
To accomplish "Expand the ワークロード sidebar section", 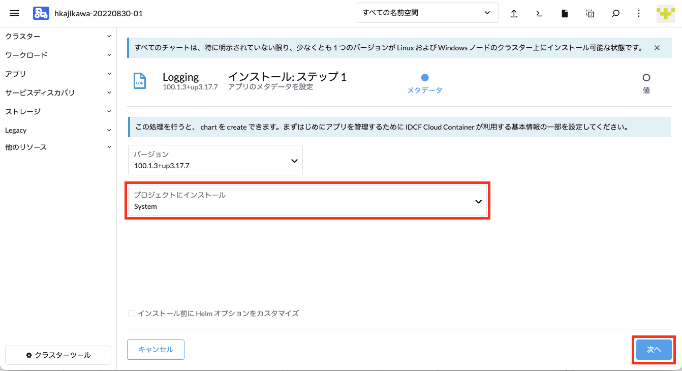I will point(58,55).
